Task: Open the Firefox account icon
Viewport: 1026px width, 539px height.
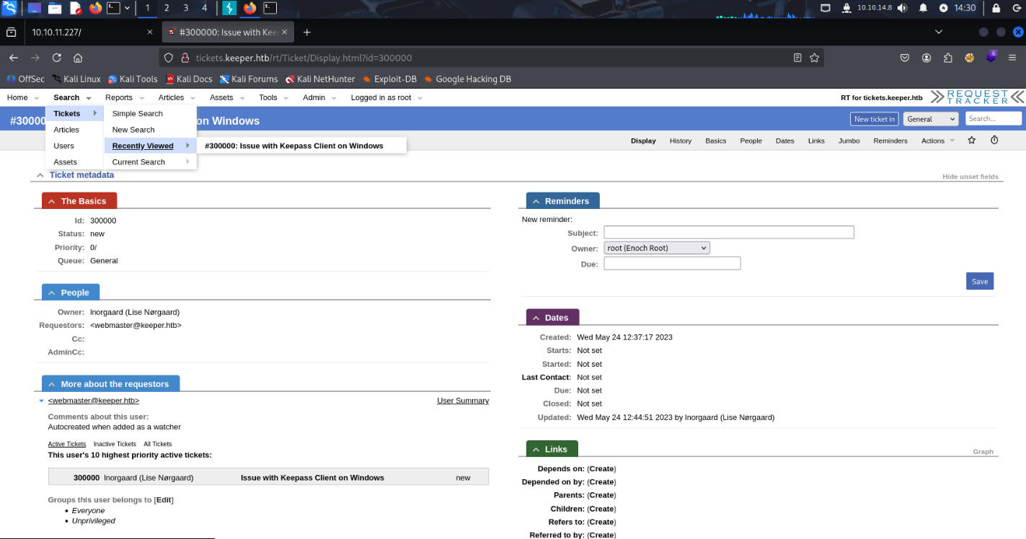Action: [927, 58]
